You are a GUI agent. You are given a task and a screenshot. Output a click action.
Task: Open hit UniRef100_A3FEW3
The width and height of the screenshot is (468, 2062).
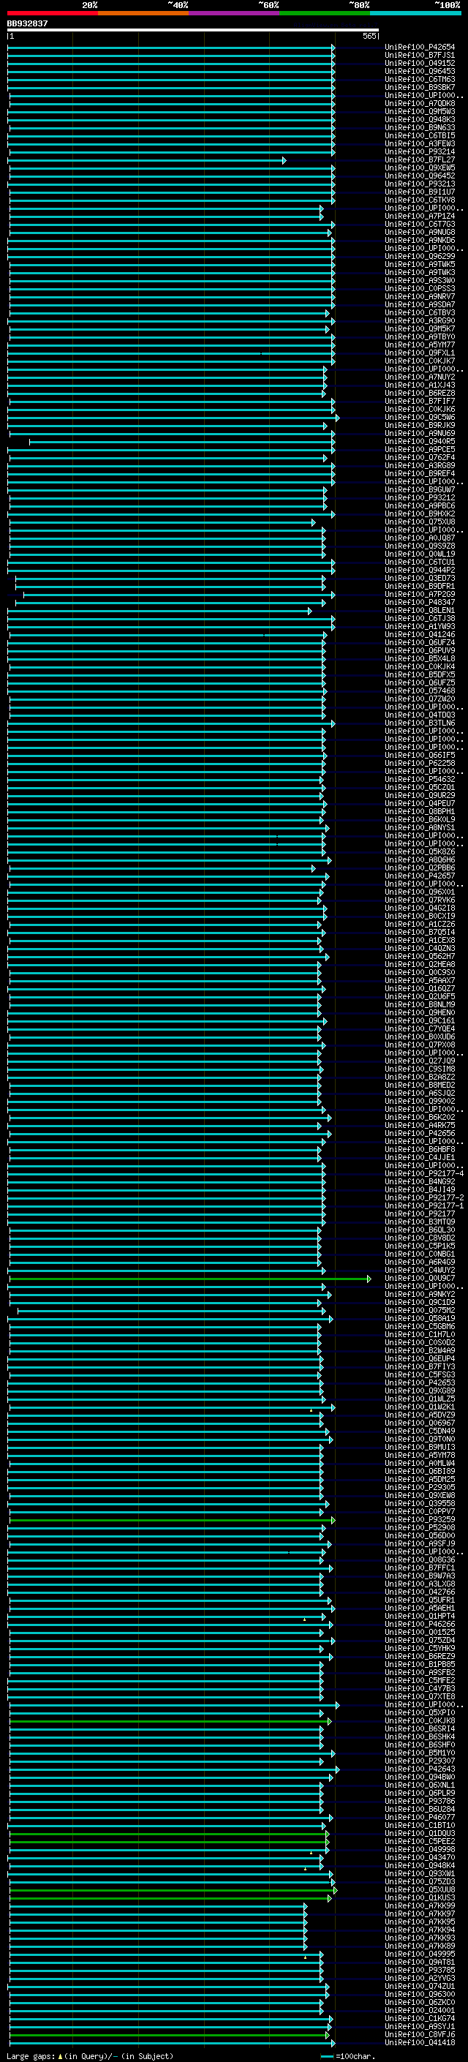[420, 144]
